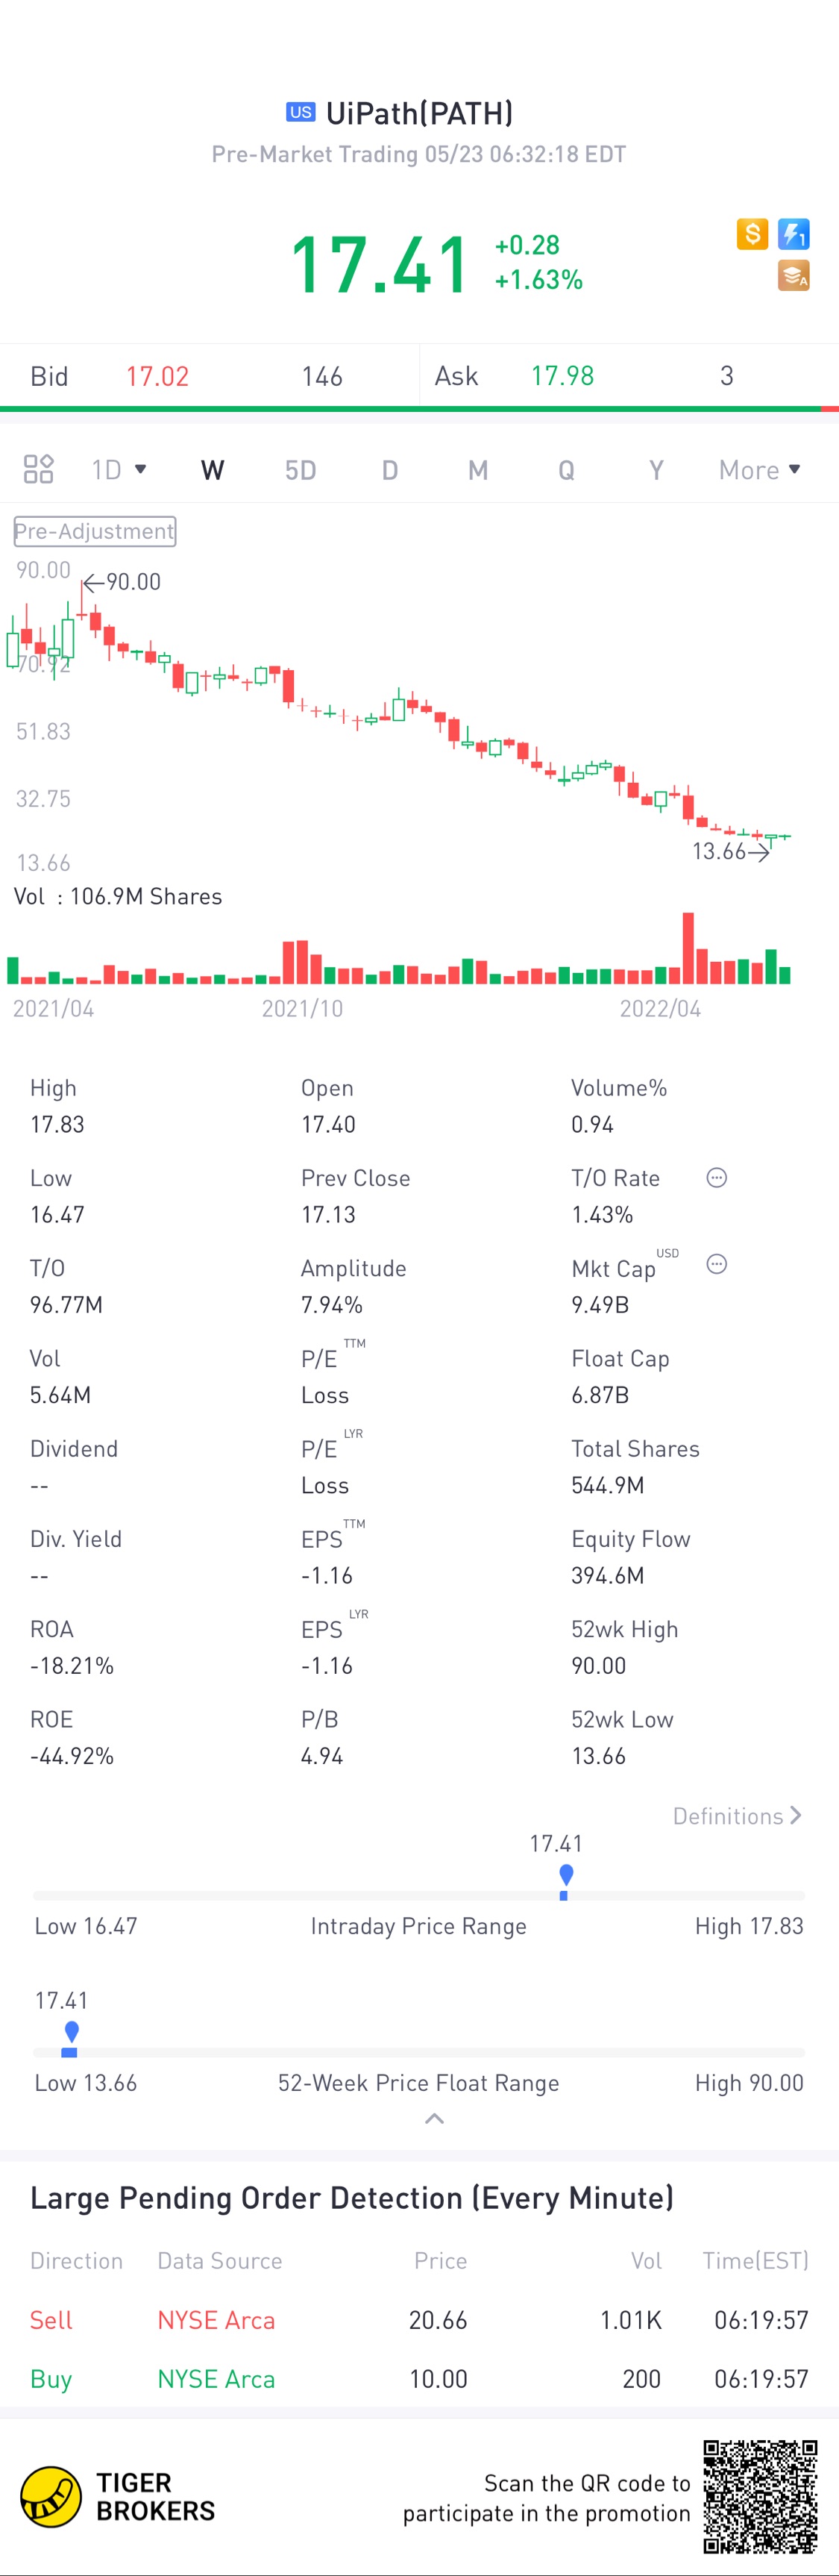This screenshot has width=839, height=2576.
Task: Open the chart layout grid icon
Action: click(38, 469)
